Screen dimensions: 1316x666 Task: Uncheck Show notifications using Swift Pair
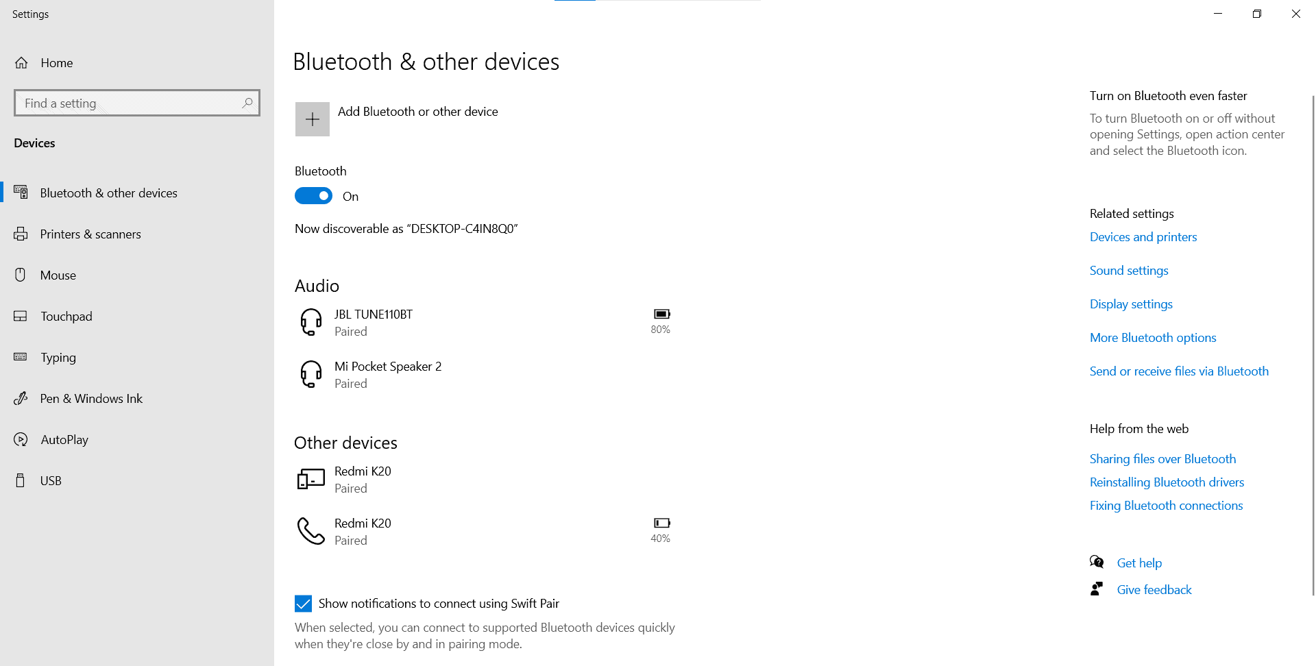(x=303, y=604)
